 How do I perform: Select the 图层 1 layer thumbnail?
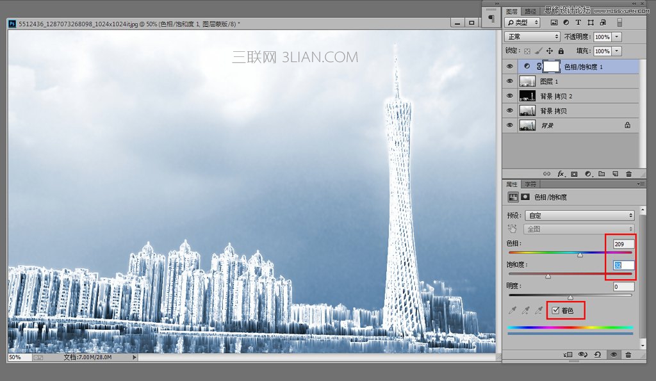pyautogui.click(x=527, y=81)
